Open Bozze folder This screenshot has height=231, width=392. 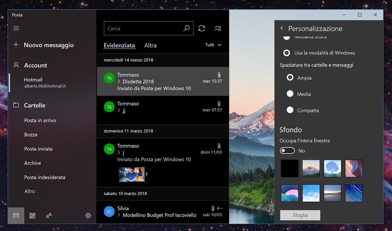(31, 135)
